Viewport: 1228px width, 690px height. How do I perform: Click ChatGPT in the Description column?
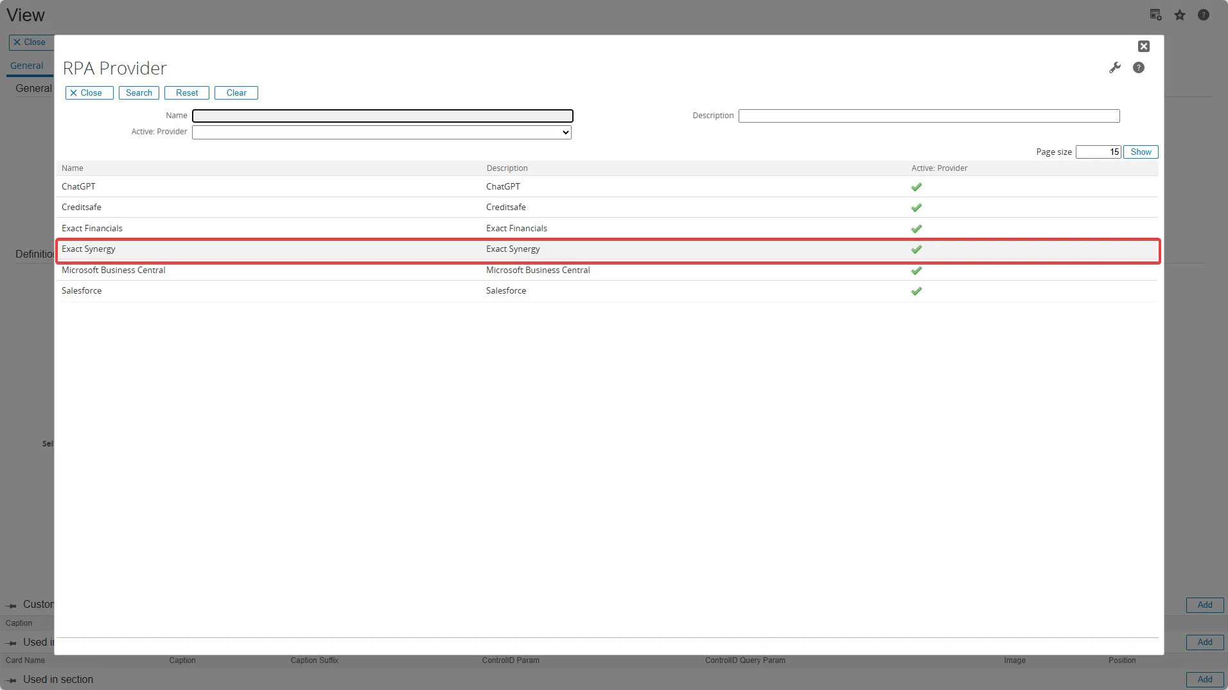tap(503, 186)
